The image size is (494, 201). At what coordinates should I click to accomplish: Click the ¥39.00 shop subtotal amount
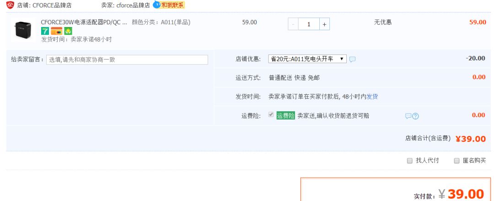pyautogui.click(x=471, y=139)
